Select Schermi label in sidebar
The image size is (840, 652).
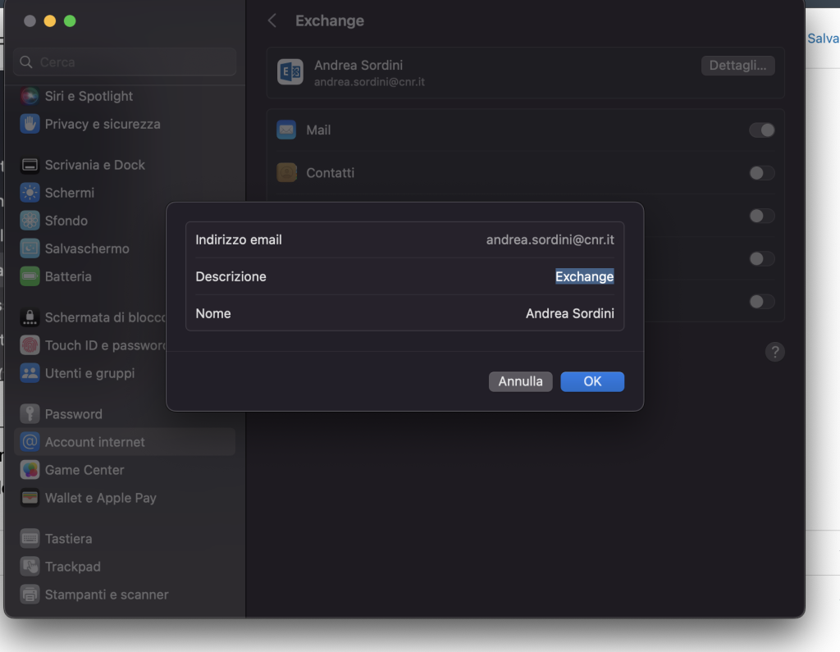click(x=70, y=193)
